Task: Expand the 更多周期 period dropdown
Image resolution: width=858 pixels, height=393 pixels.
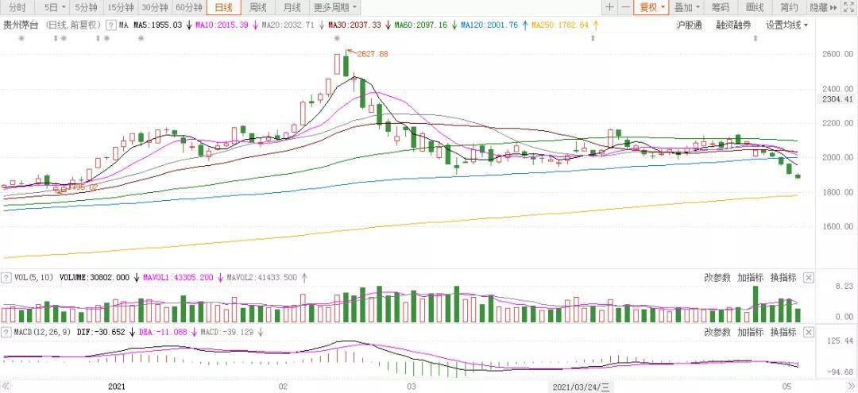Action: [335, 8]
